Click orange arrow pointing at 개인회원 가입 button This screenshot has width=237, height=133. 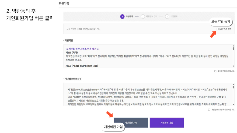[110, 115]
